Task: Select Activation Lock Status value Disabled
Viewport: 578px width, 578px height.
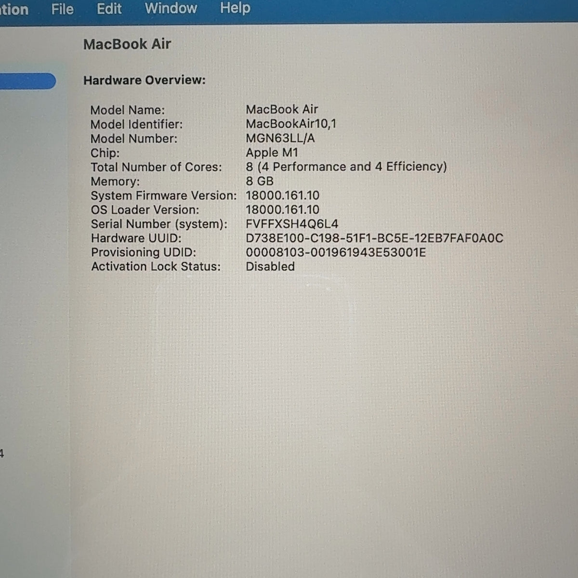Action: point(270,266)
